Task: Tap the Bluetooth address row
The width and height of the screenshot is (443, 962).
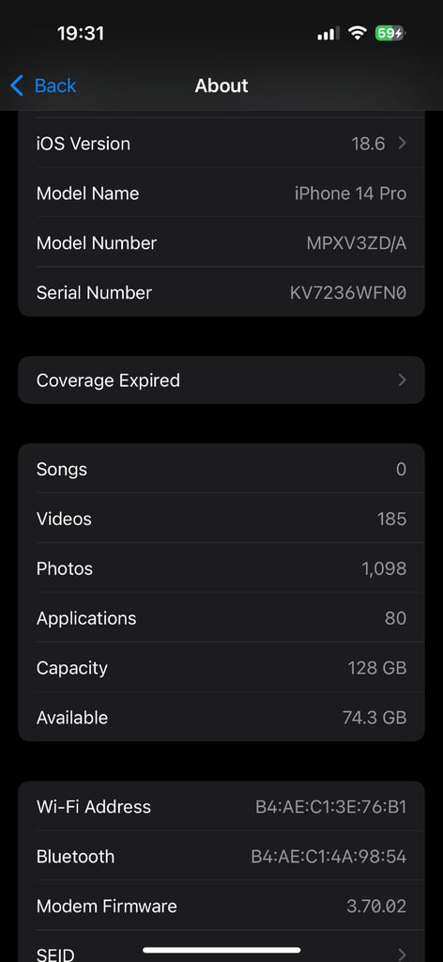Action: pyautogui.click(x=221, y=857)
